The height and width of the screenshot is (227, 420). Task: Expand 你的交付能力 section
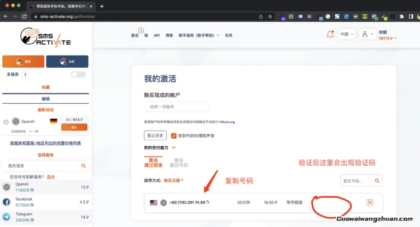tap(160, 147)
